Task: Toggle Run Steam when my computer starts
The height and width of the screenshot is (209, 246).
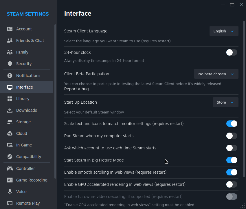Action: pos(232,136)
